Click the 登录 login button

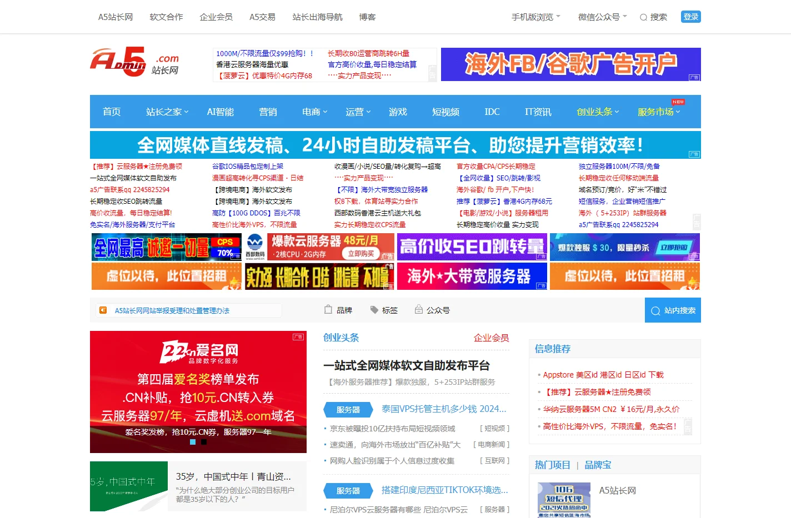point(691,17)
